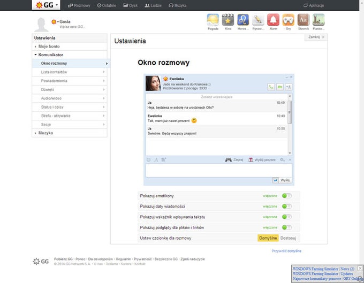Click the Regulamin footer link
Screen dimensions: 364x283
click(x=124, y=259)
